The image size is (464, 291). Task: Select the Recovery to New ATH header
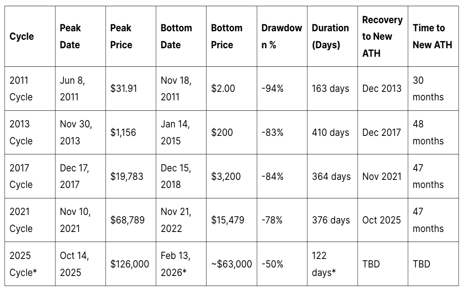pos(377,36)
